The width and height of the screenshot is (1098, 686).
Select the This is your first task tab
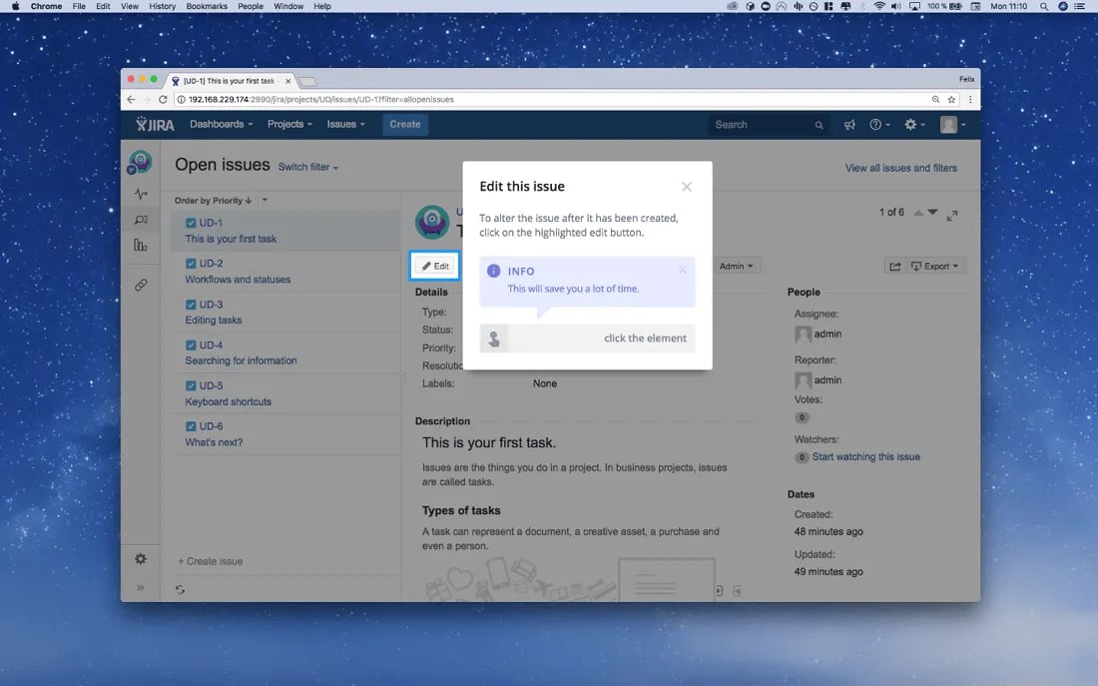230,81
